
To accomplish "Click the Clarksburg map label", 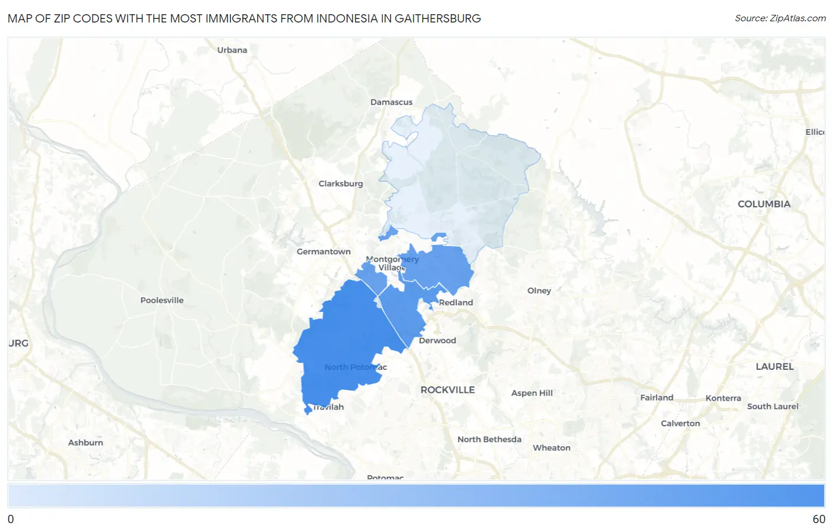I will (x=341, y=184).
